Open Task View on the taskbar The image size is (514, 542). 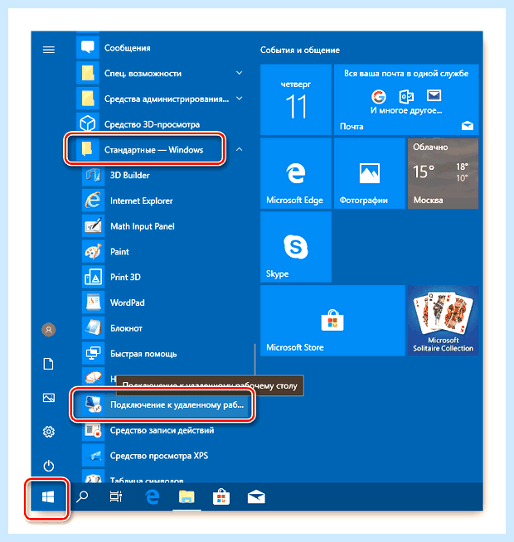tap(116, 497)
